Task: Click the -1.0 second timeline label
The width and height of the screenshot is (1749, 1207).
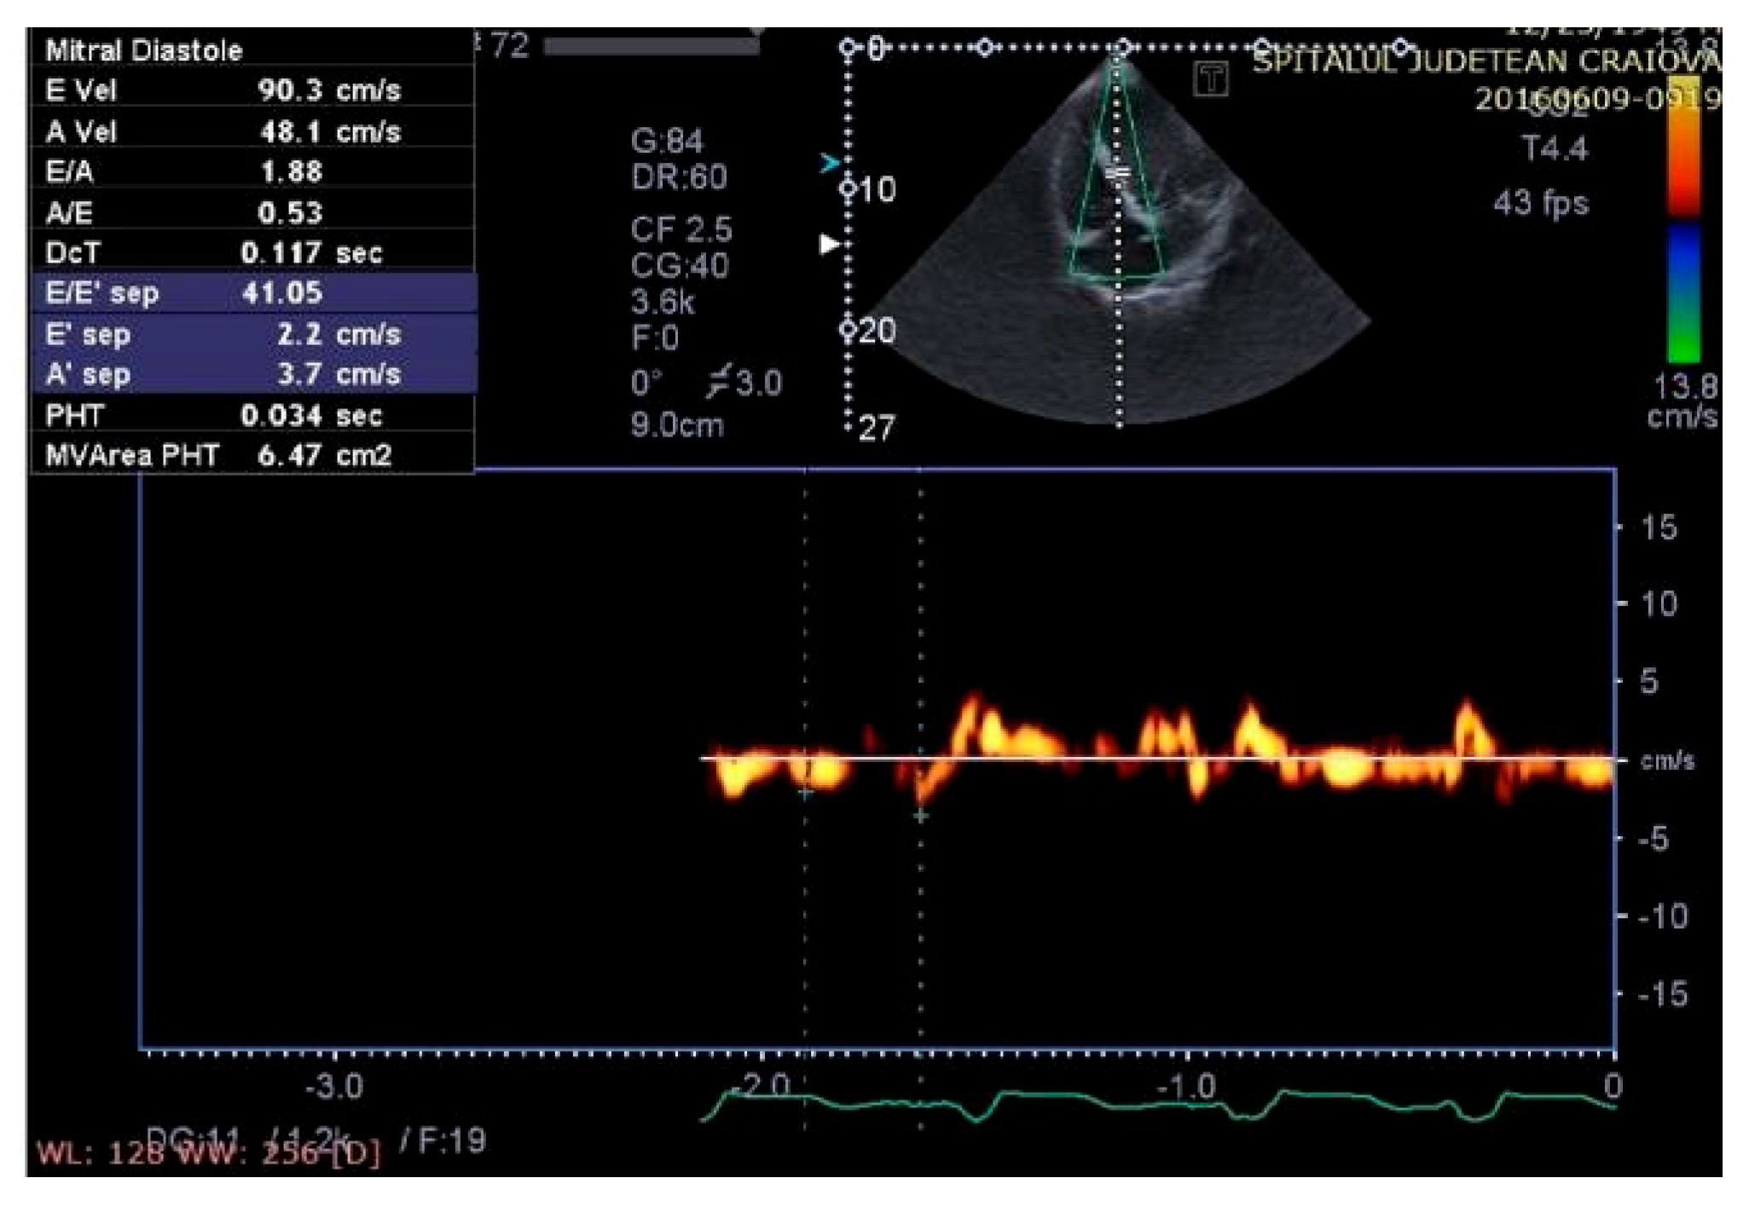Action: 1189,1086
